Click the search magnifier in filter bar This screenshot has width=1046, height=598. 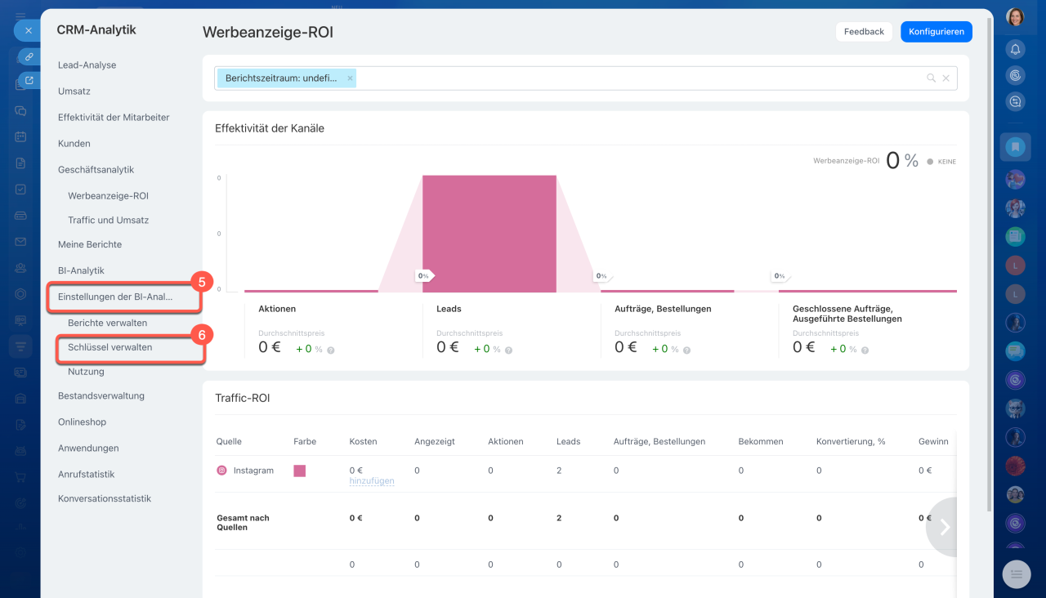[x=931, y=78]
